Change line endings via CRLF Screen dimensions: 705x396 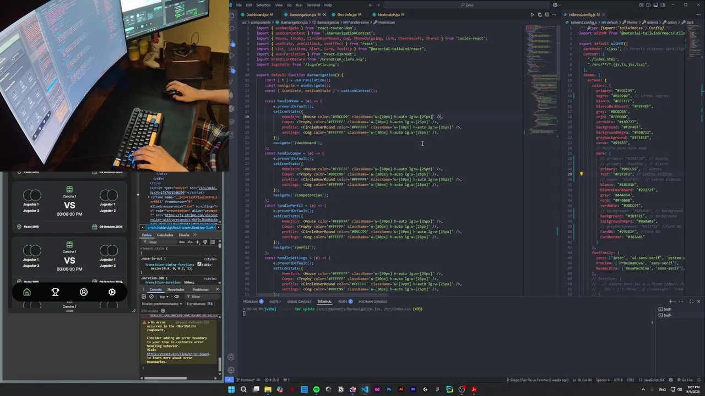[x=631, y=380]
